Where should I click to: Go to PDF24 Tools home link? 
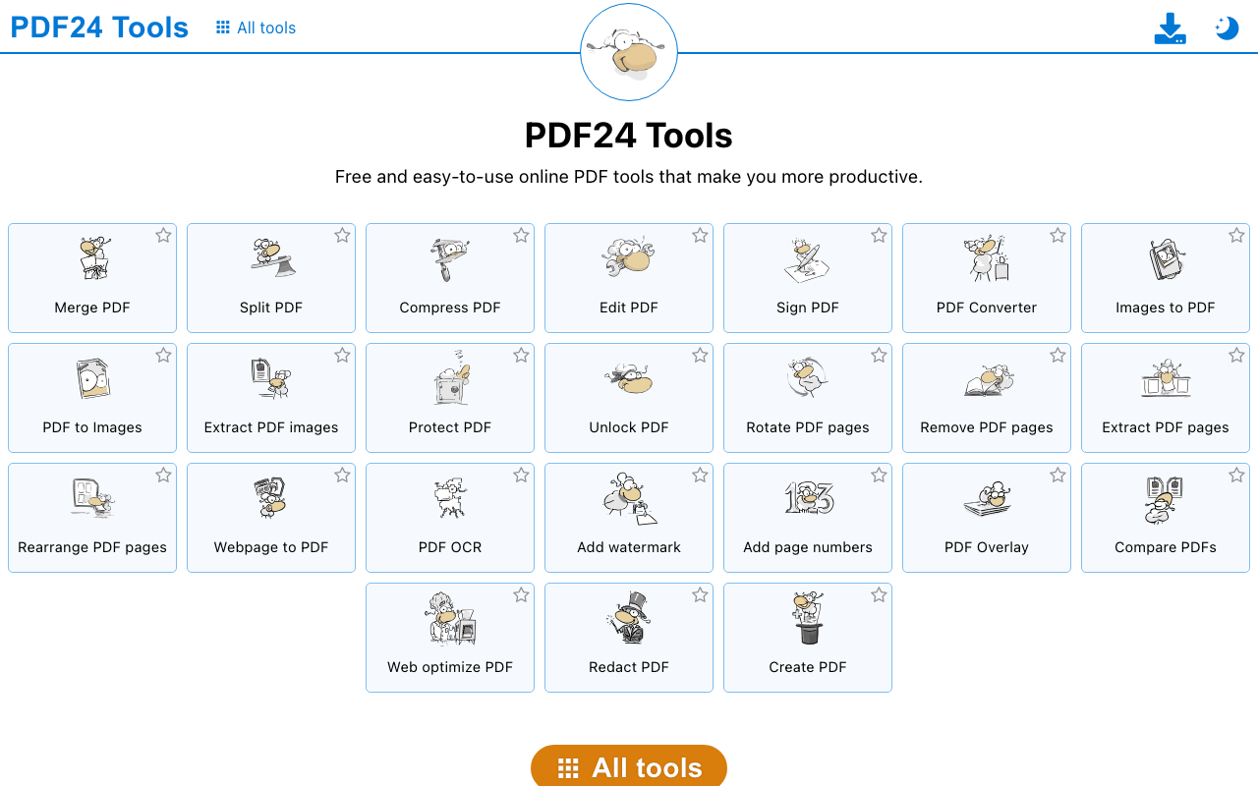click(99, 28)
